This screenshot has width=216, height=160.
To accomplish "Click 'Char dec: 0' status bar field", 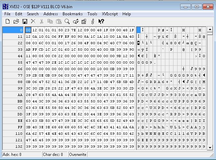I will 55,155.
